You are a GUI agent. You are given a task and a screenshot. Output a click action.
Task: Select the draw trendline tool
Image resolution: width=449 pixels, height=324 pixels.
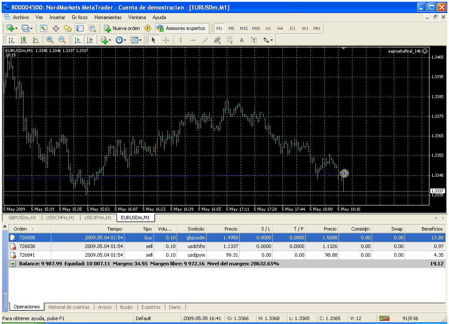point(205,40)
